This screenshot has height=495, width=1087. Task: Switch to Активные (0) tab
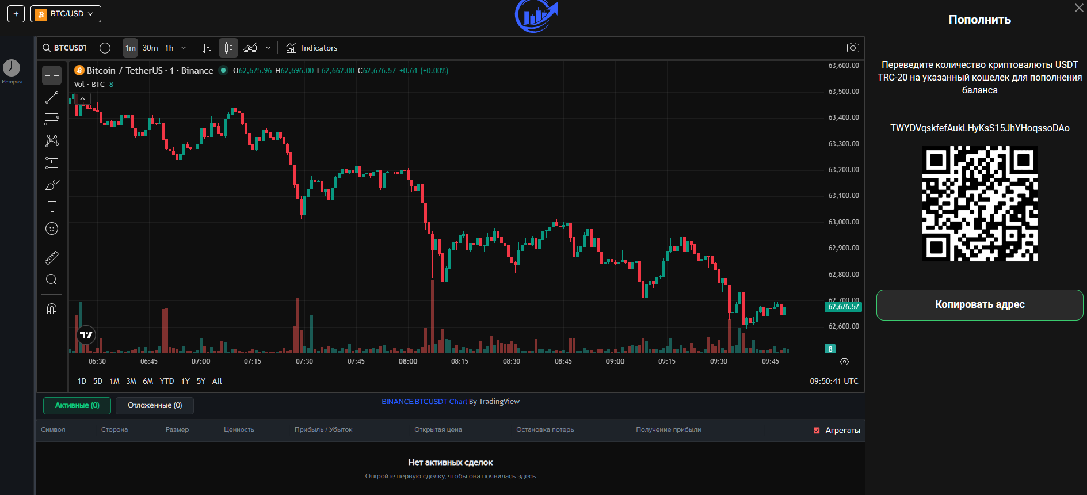[77, 405]
